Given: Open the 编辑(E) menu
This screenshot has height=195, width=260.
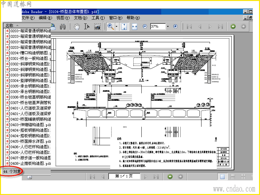Looking at the screenshot, I should tap(45, 18).
